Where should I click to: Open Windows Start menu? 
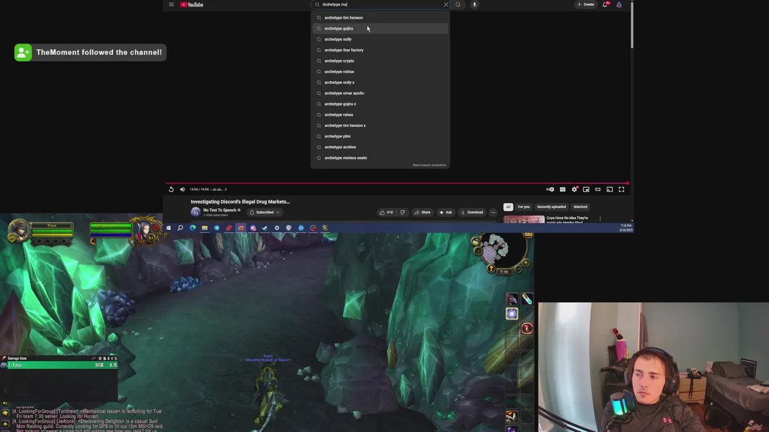click(168, 228)
